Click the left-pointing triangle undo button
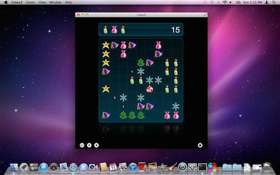The image size is (280, 175). tap(97, 145)
